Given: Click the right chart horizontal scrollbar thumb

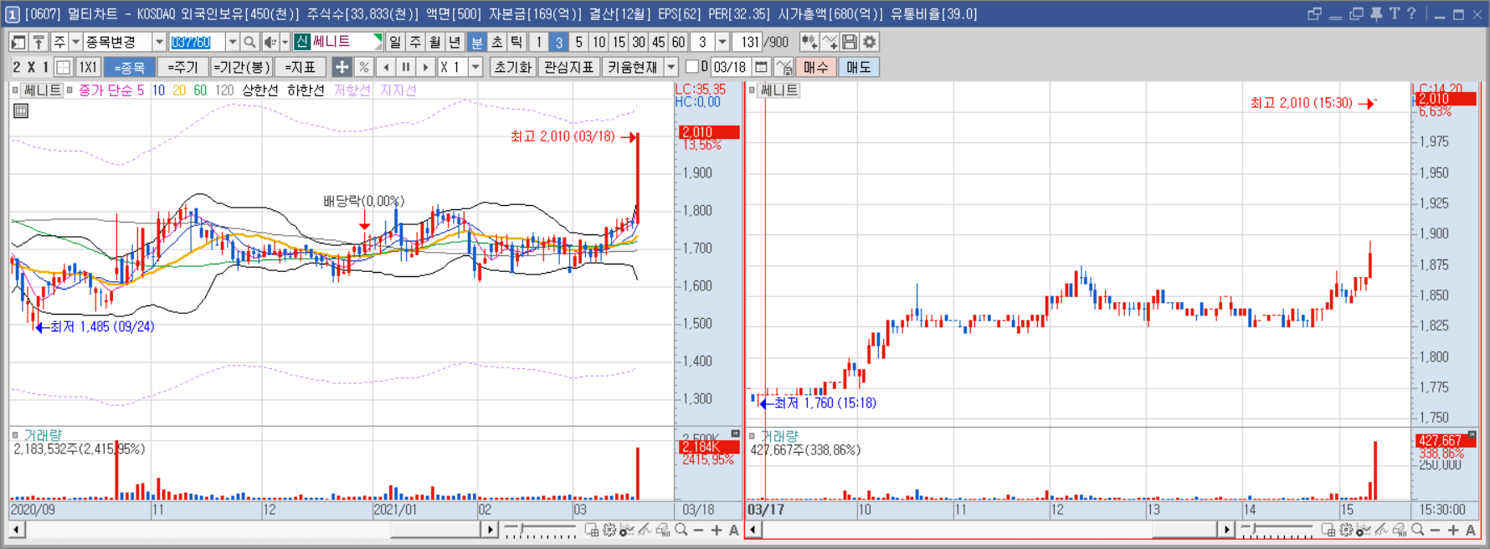Looking at the screenshot, I should [x=1184, y=530].
